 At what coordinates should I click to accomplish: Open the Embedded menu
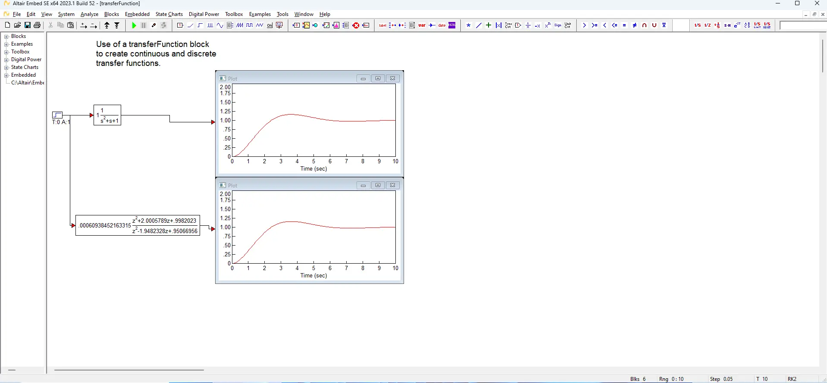(x=137, y=14)
